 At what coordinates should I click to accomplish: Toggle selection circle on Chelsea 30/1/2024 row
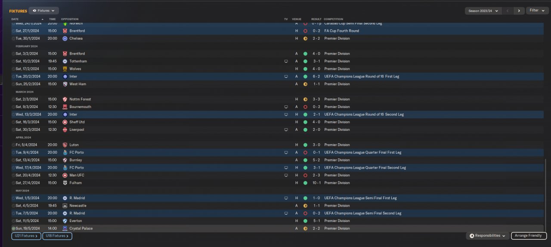point(13,38)
